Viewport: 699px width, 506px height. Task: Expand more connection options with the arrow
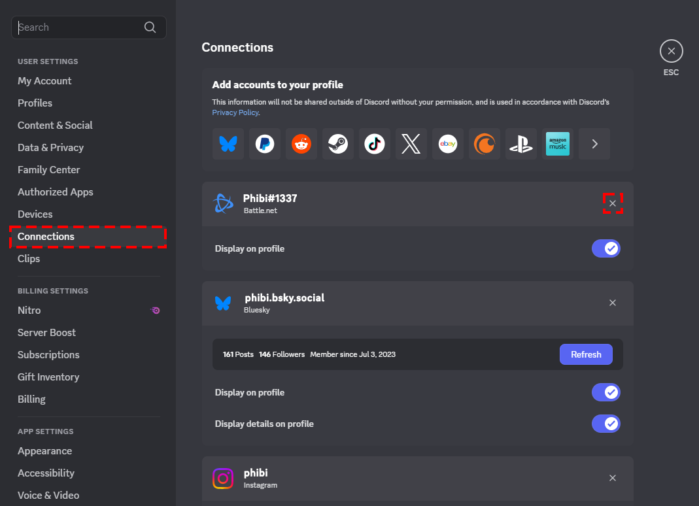tap(594, 143)
